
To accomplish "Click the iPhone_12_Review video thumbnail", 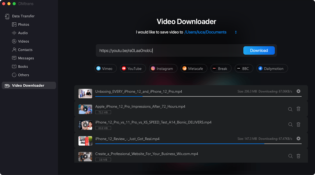I will (x=85, y=141).
